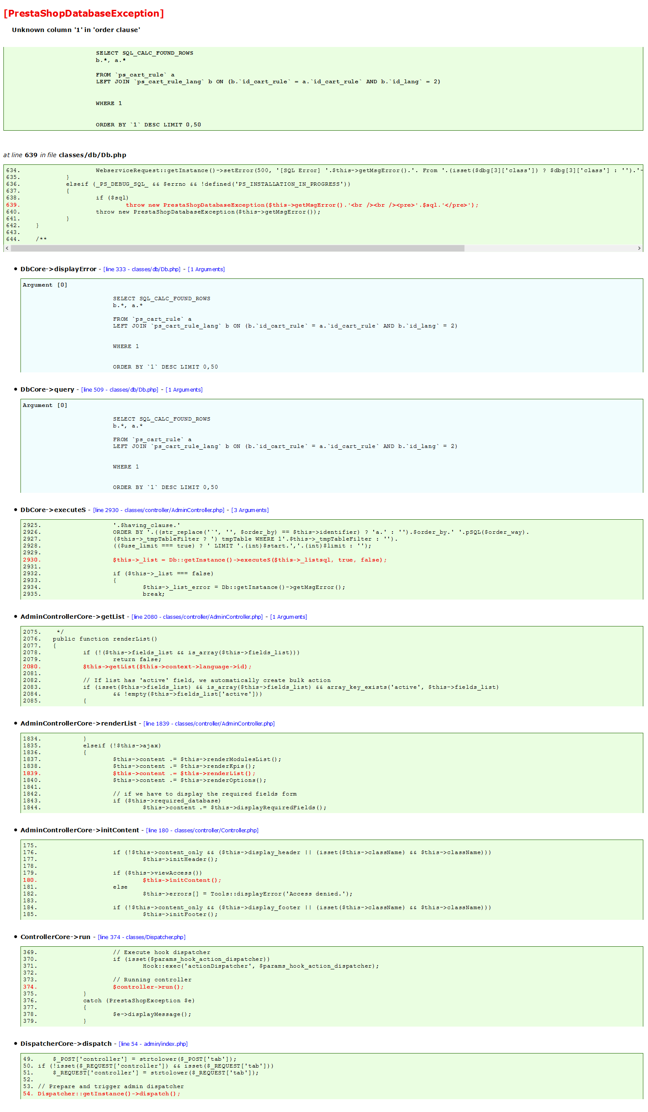Click the 'at line 639 in file classes/db/Db.php' text

(65, 155)
